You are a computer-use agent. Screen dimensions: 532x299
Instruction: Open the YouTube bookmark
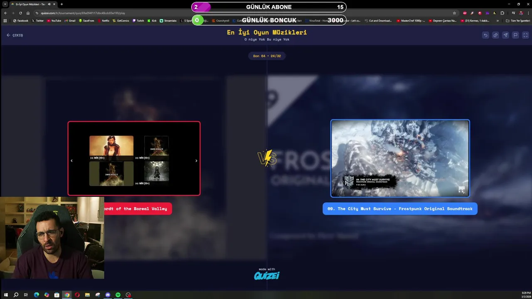[x=54, y=21]
